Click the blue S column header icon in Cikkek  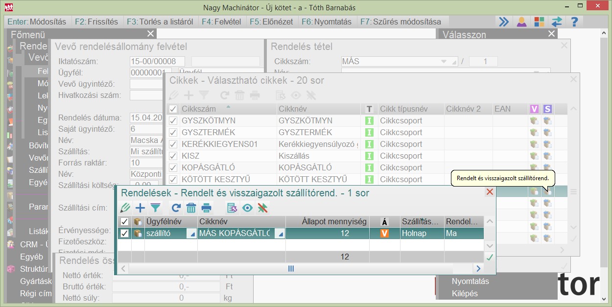coord(547,109)
